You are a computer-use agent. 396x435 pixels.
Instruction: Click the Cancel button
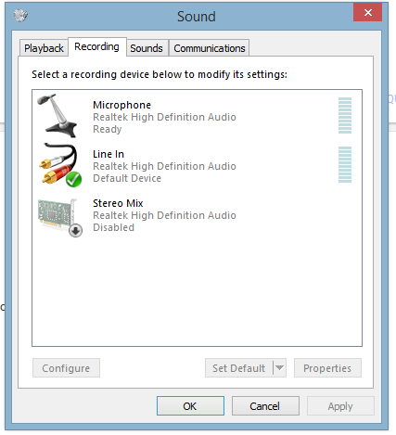tap(265, 406)
